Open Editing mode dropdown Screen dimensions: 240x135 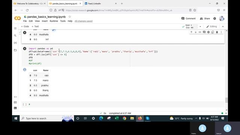pyautogui.click(x=211, y=27)
